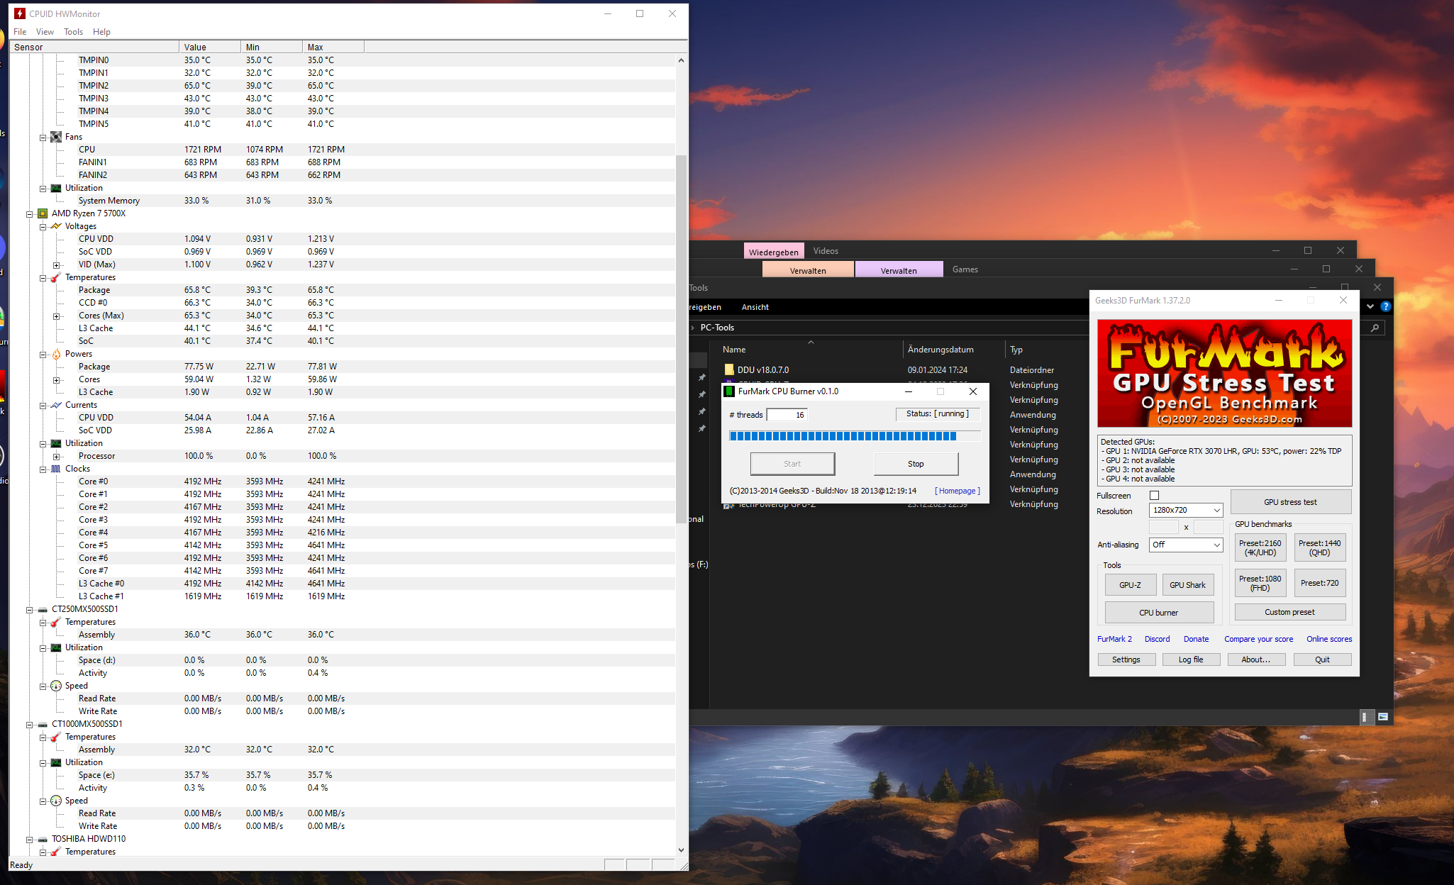Enable the FurMark Fullscreen checkbox
Image resolution: width=1454 pixels, height=885 pixels.
(1154, 496)
